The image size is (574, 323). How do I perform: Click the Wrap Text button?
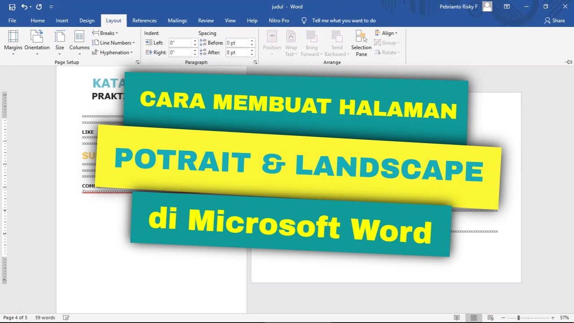tap(291, 43)
